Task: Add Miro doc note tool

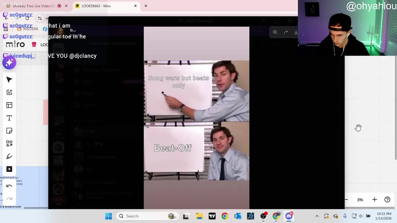Action: (x=9, y=92)
